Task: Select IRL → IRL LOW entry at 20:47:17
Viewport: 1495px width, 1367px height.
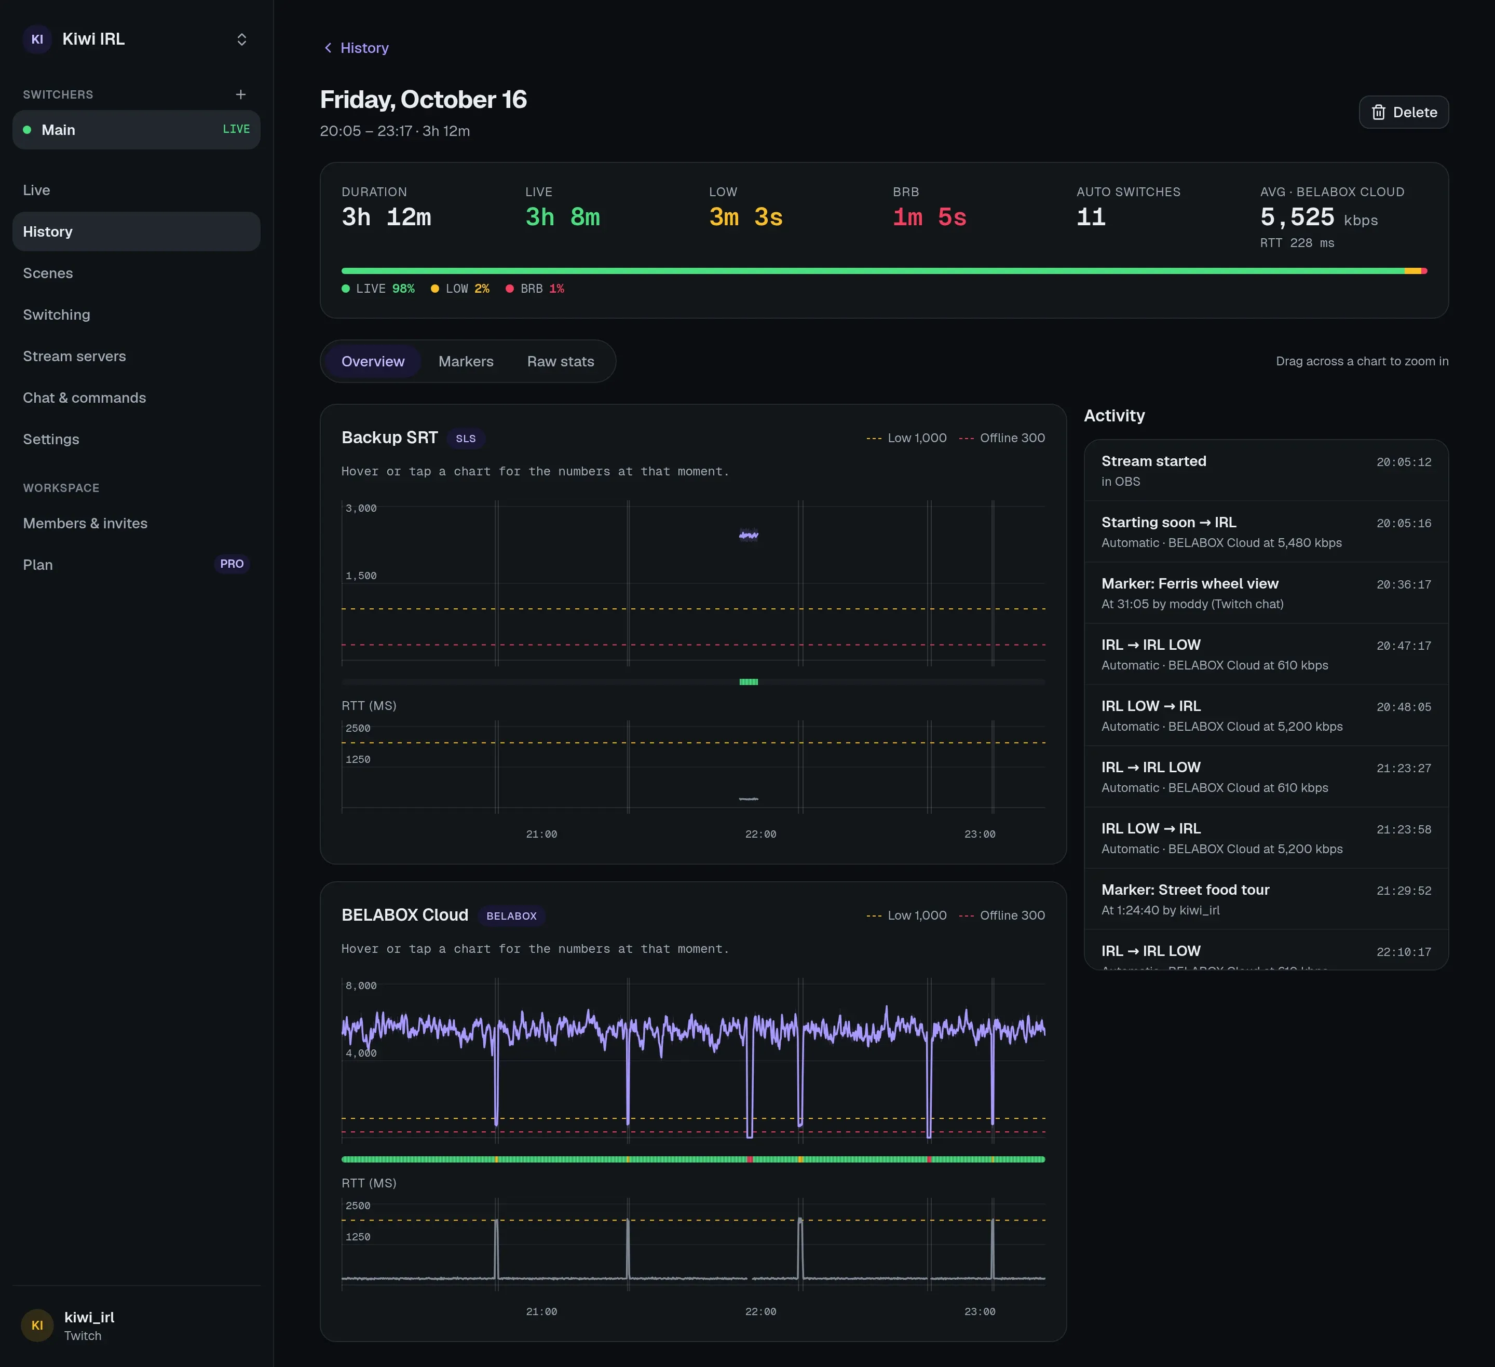Action: [1266, 654]
